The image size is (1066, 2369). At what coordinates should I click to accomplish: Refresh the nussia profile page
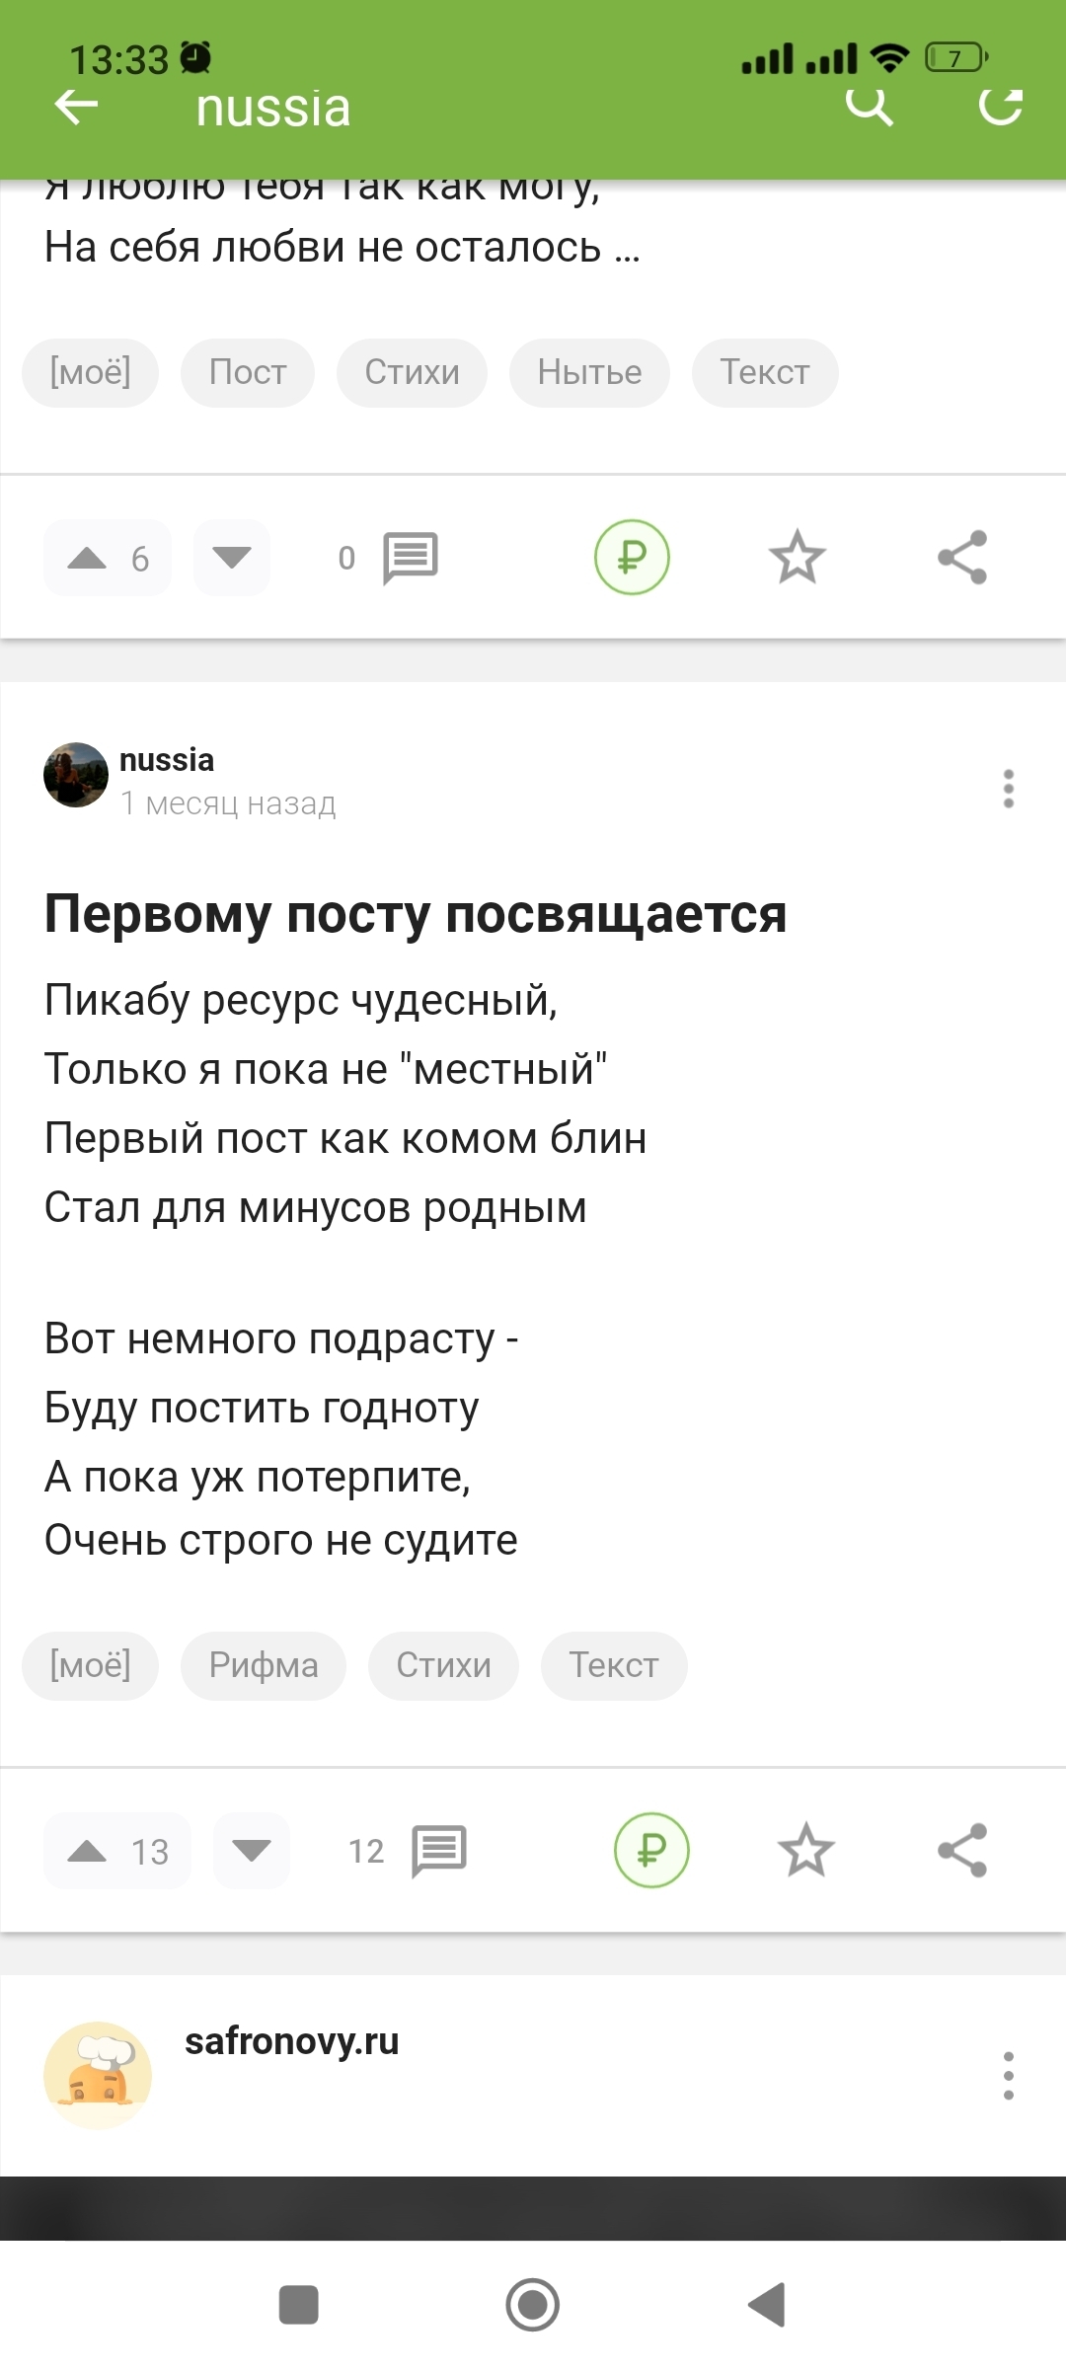(1000, 105)
